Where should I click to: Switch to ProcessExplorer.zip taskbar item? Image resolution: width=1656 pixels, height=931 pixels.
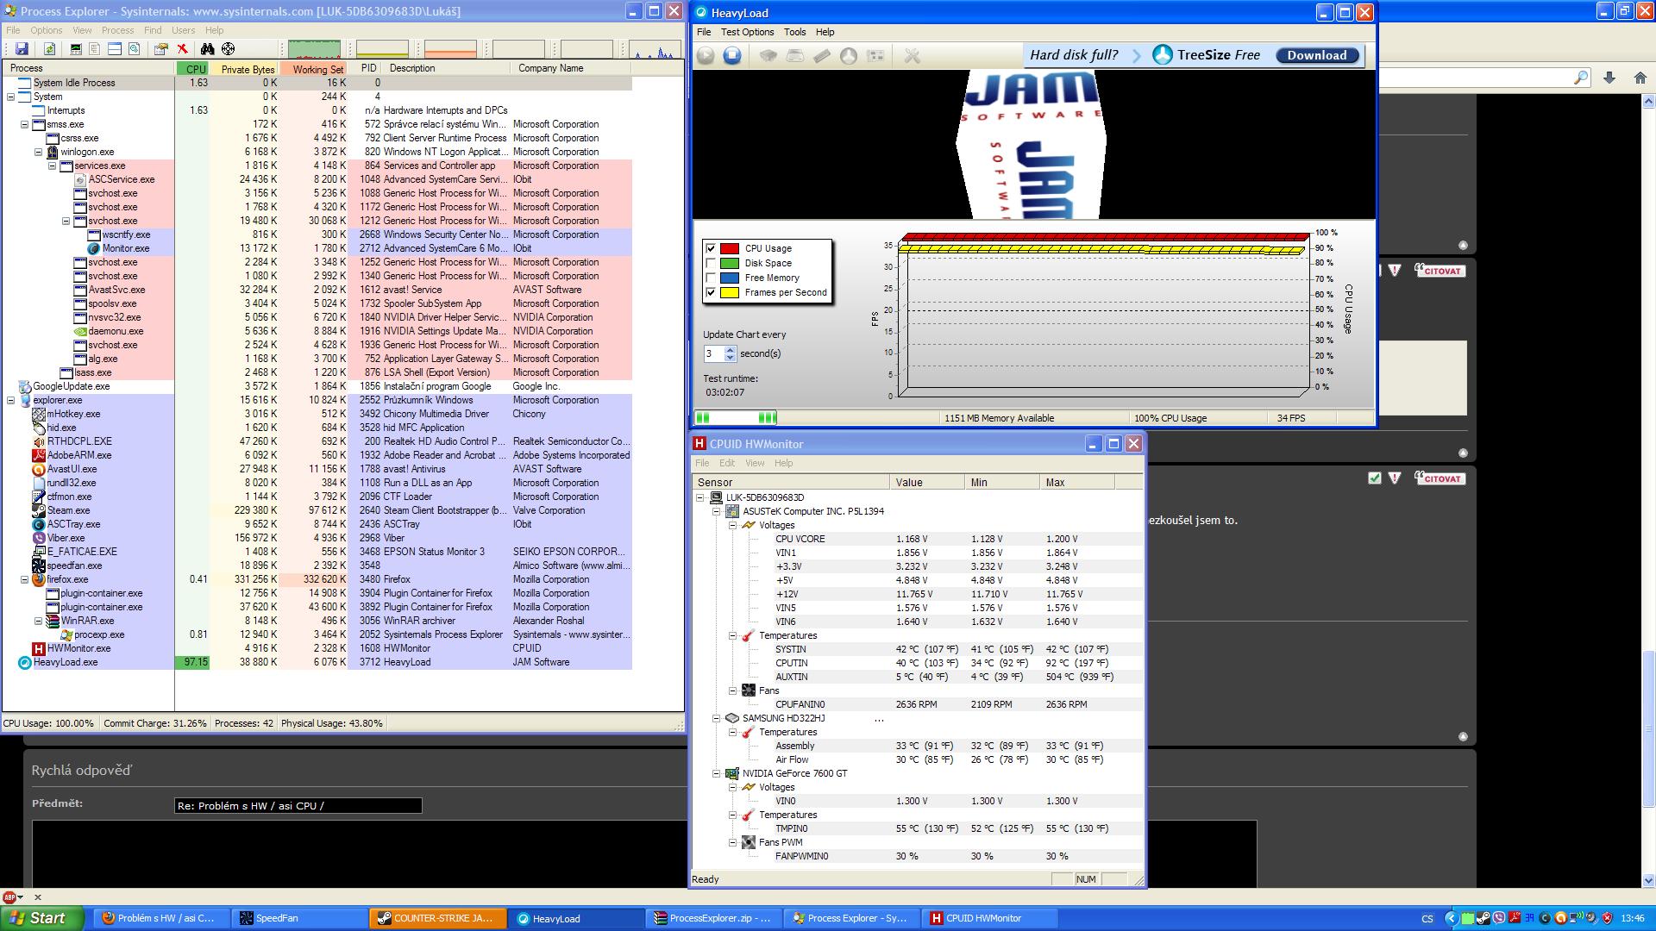click(714, 918)
